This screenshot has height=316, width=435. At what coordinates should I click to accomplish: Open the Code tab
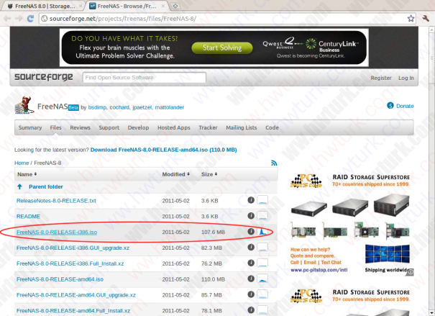click(x=272, y=127)
